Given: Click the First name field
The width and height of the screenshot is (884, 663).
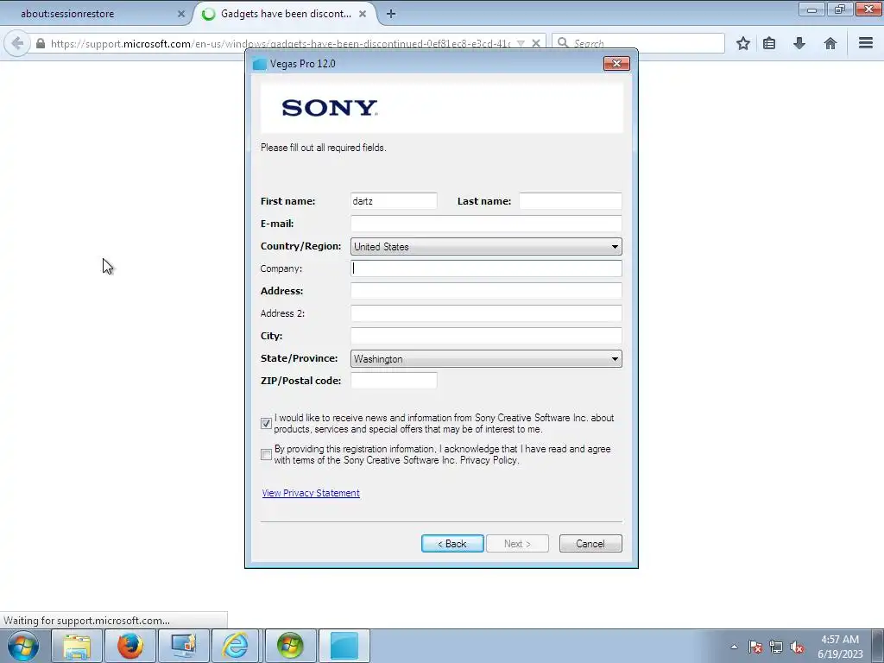Looking at the screenshot, I should click(x=394, y=200).
